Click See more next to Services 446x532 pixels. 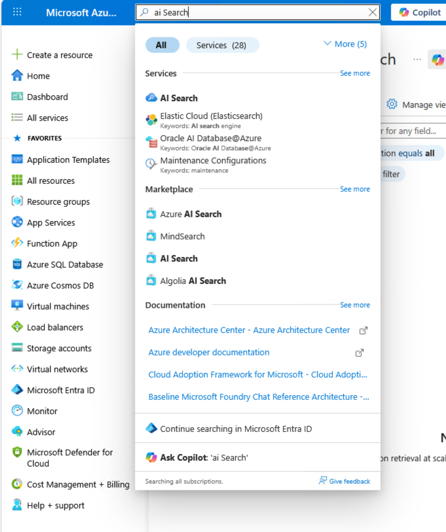(355, 73)
